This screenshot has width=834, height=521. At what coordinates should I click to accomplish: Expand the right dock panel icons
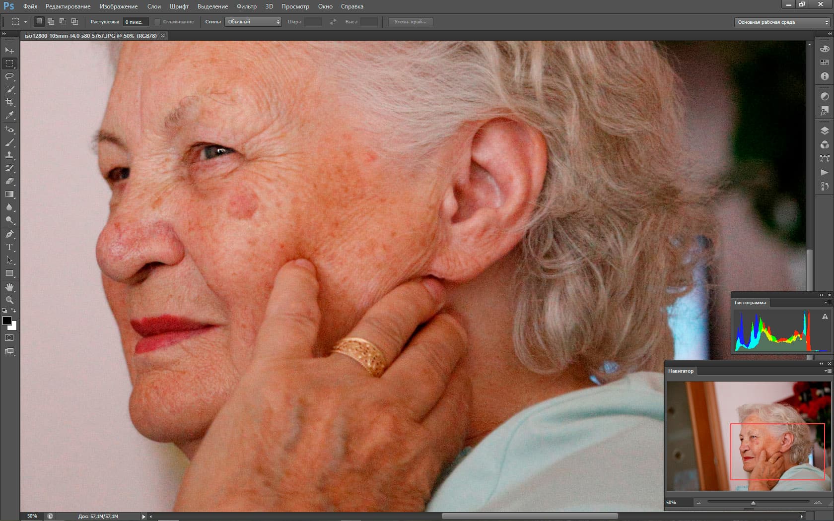(830, 33)
